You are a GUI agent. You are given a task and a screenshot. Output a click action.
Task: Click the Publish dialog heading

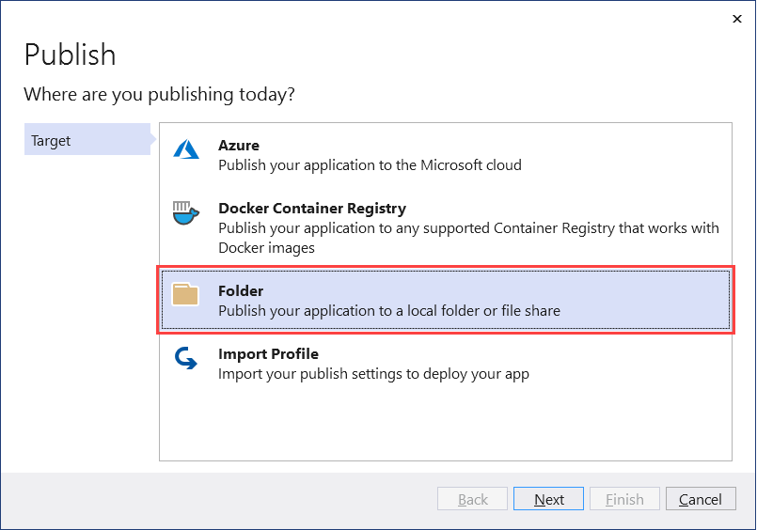click(70, 55)
